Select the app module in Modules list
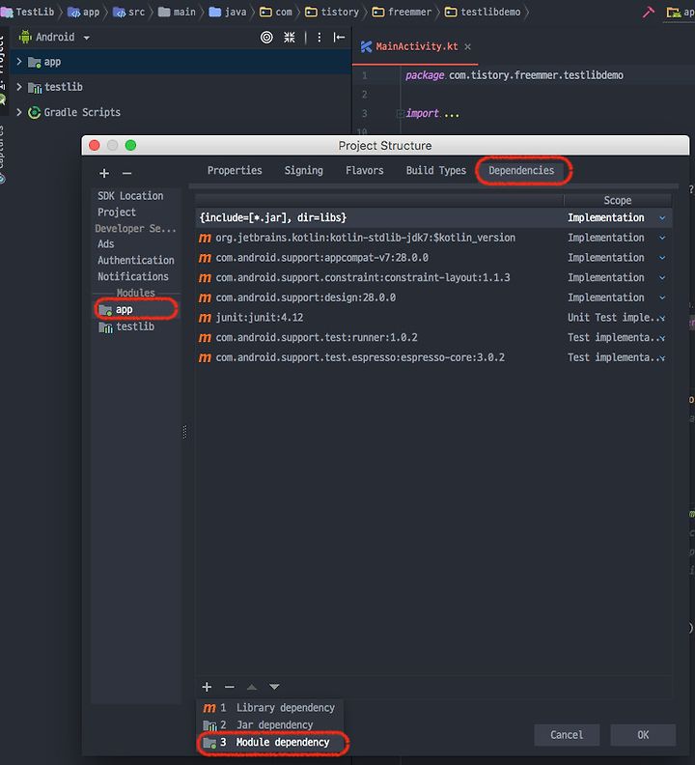695x765 pixels. point(136,310)
